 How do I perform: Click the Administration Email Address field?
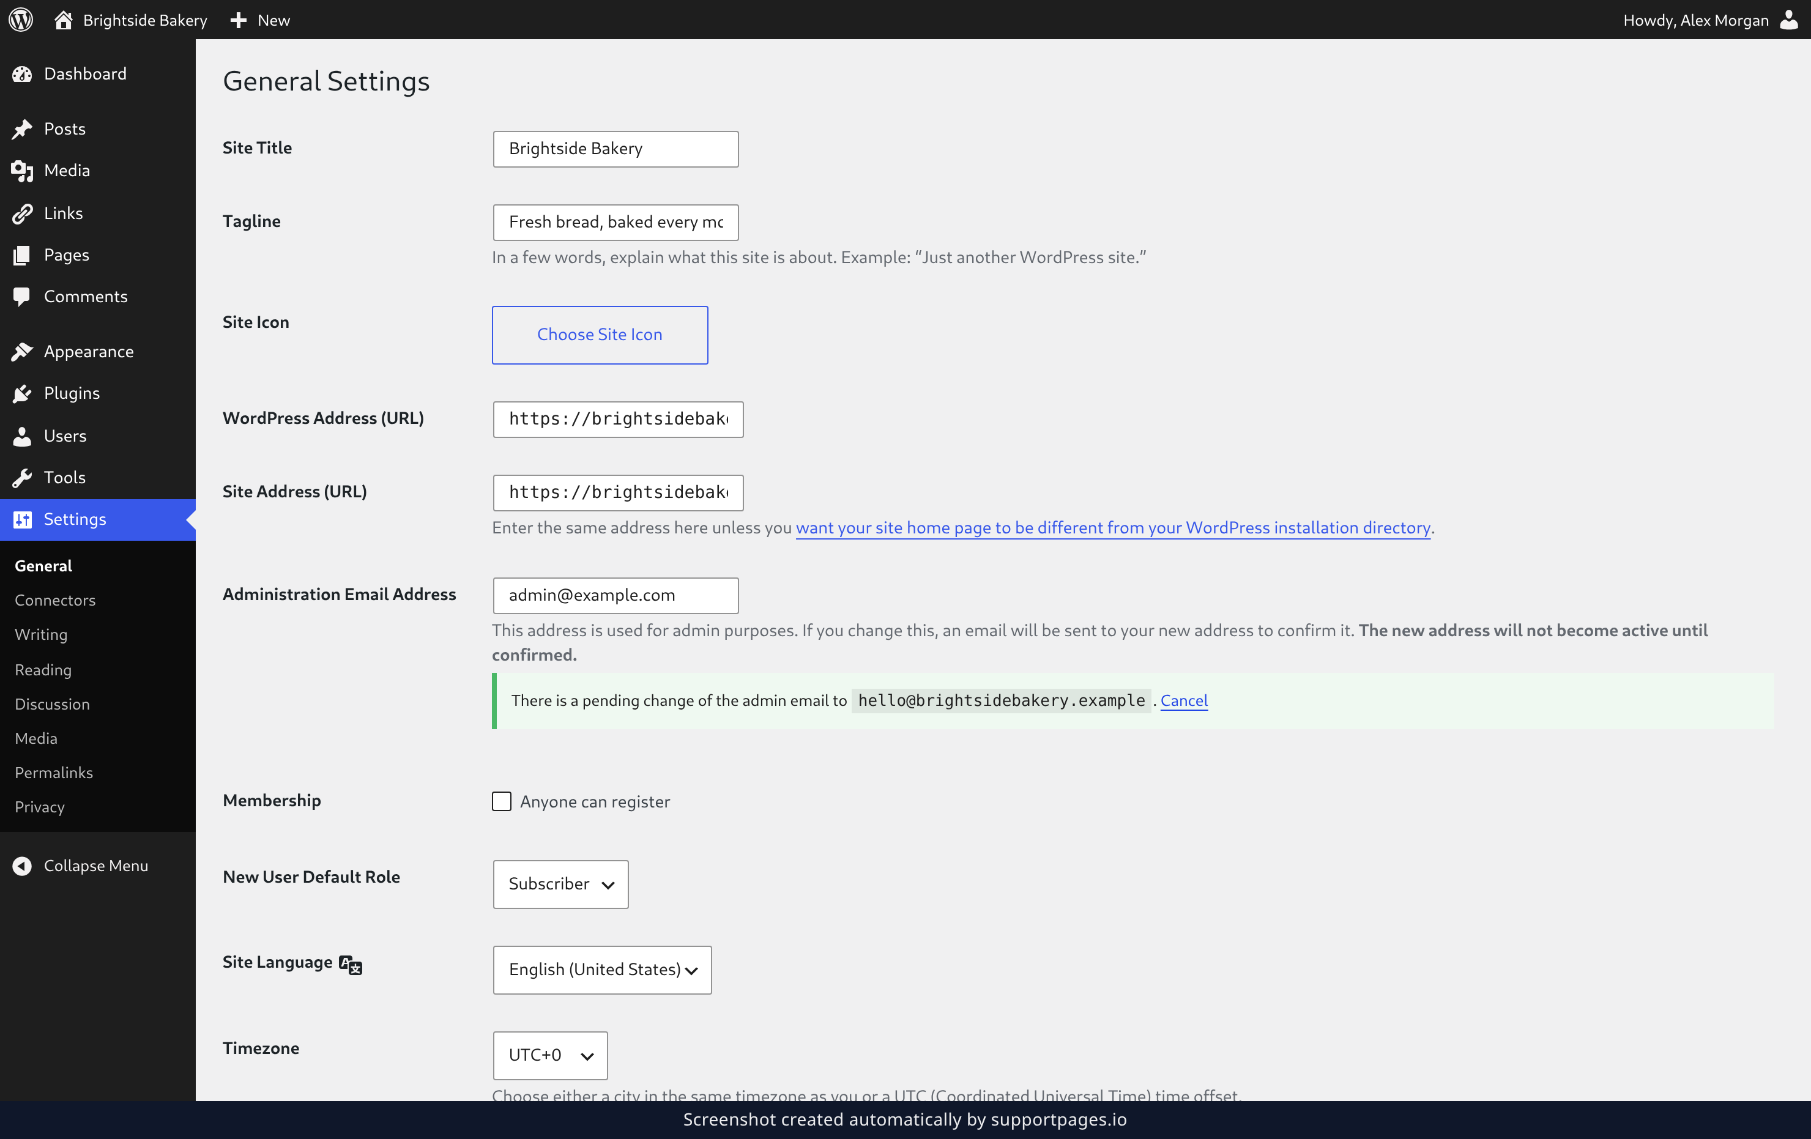[615, 595]
